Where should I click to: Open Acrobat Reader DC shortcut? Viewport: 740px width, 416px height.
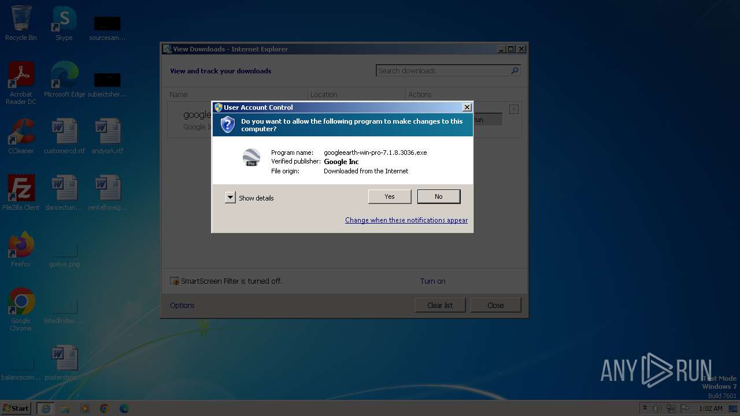point(21,83)
